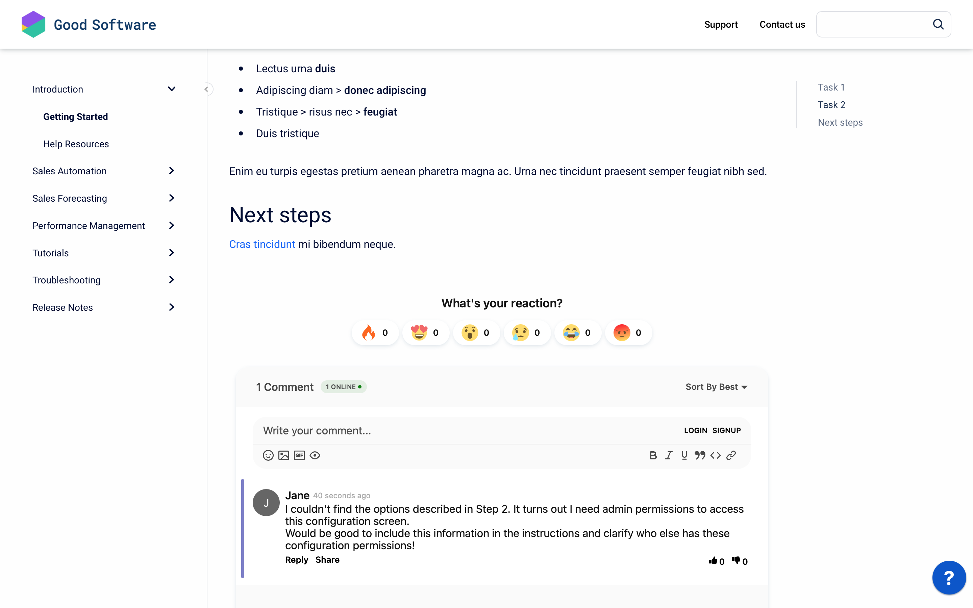This screenshot has height=608, width=973.
Task: Follow the Cras tincidunt link
Action: pyautogui.click(x=262, y=244)
